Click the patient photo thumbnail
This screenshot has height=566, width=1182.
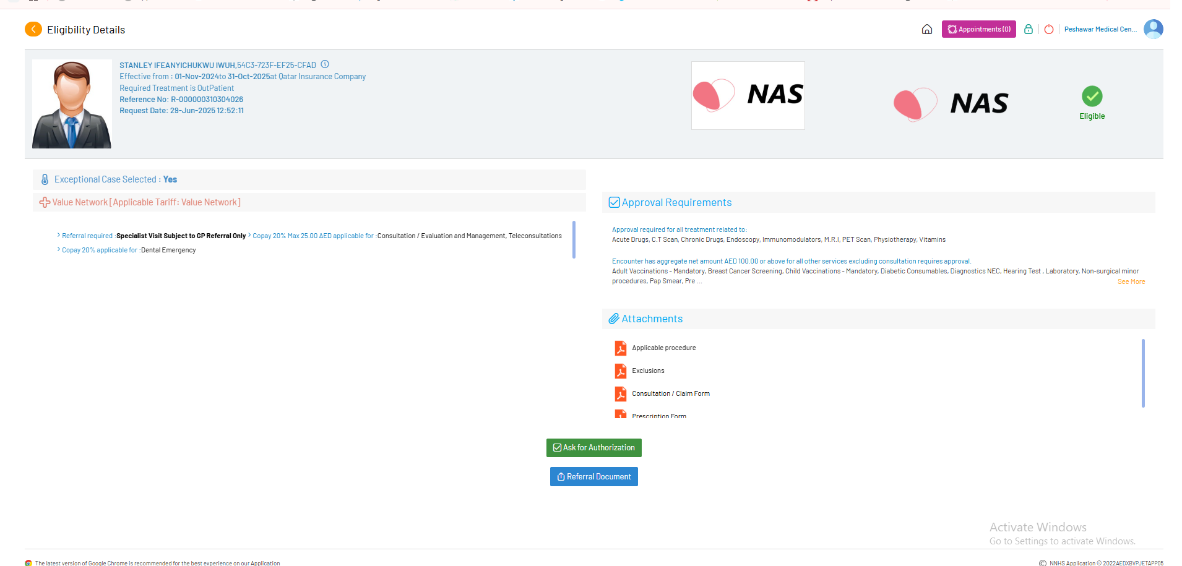[72, 104]
